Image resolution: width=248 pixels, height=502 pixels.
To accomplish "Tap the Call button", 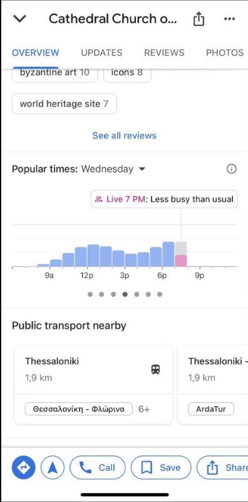I will 98,468.
